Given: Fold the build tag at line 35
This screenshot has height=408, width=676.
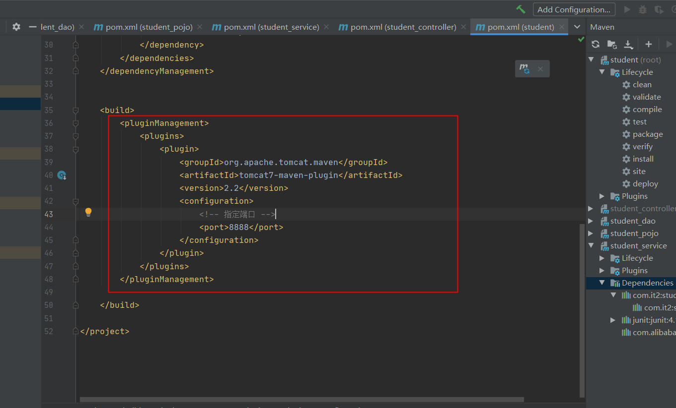Looking at the screenshot, I should (x=75, y=110).
